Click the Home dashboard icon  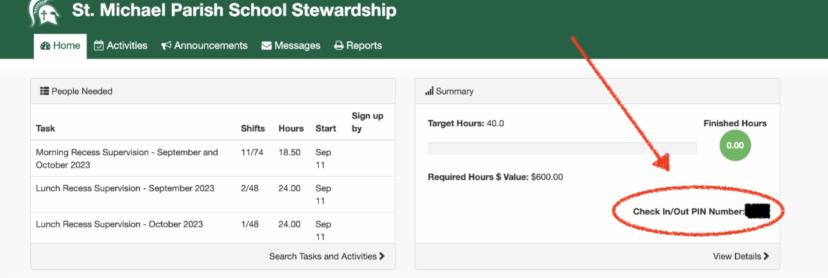coord(46,46)
